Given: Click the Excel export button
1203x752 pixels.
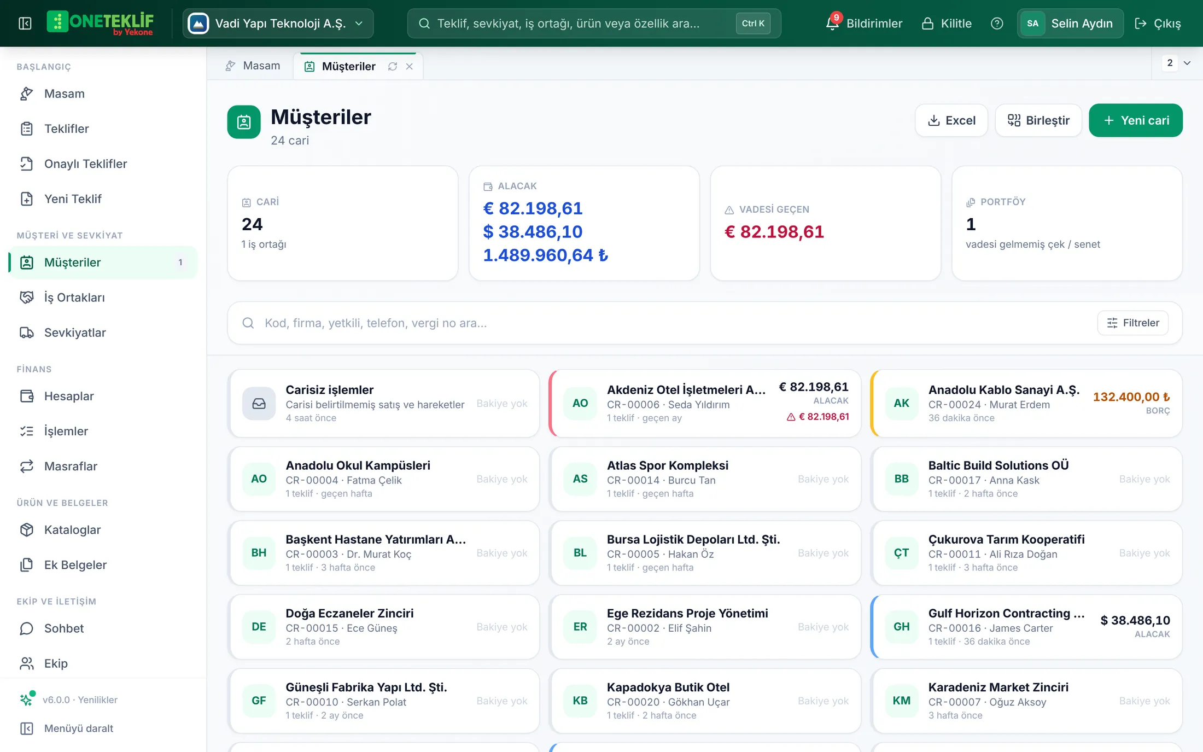Looking at the screenshot, I should 951,120.
